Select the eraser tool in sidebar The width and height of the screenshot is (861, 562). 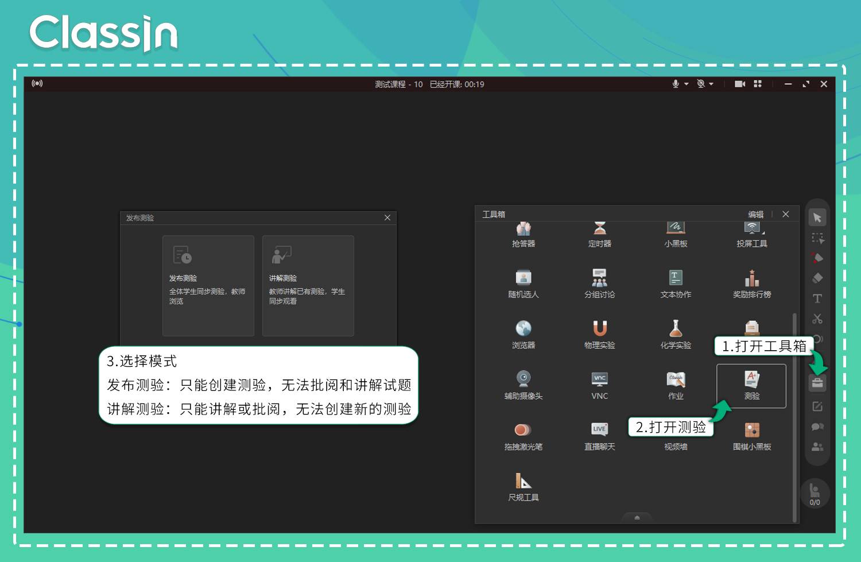click(817, 278)
